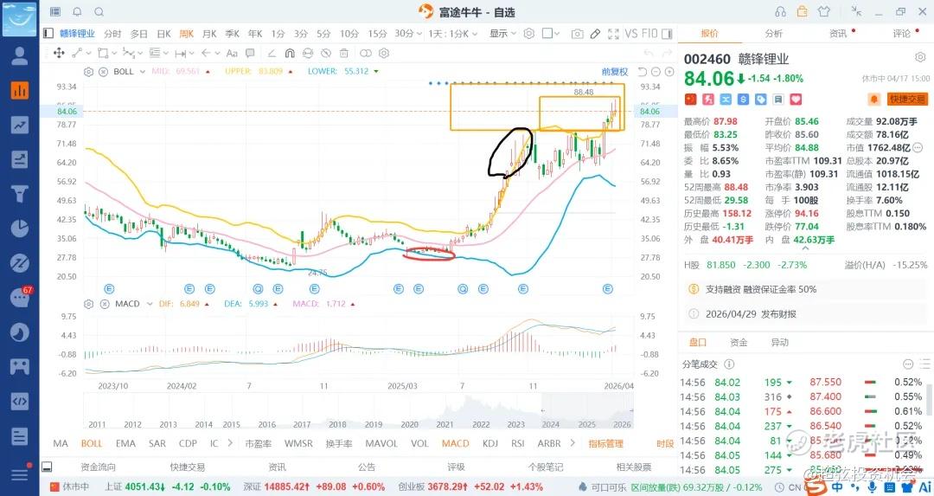The height and width of the screenshot is (496, 934).
Task: Select the text Aa annotation tool
Action: [233, 53]
